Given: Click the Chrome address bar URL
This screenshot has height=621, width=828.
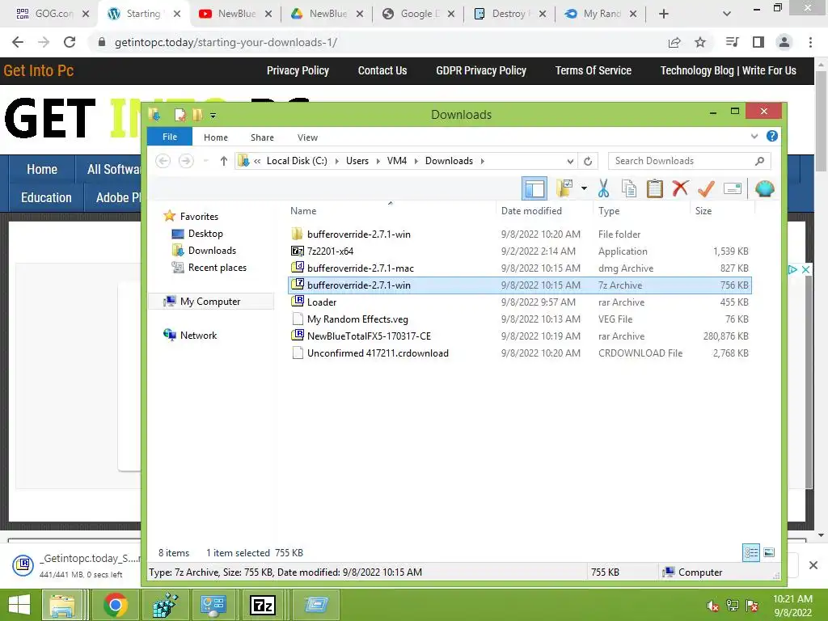Looking at the screenshot, I should (x=226, y=42).
